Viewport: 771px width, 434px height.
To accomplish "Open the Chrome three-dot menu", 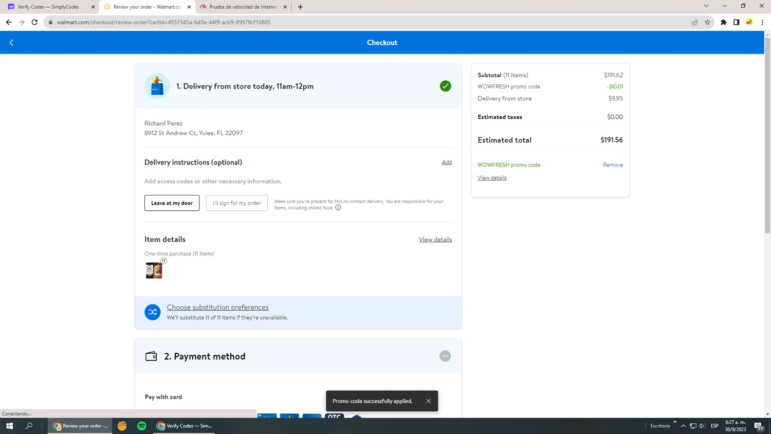I will [762, 22].
